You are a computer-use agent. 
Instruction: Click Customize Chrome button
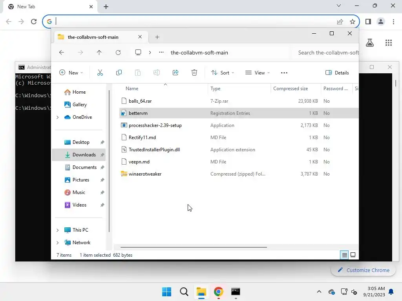363,270
